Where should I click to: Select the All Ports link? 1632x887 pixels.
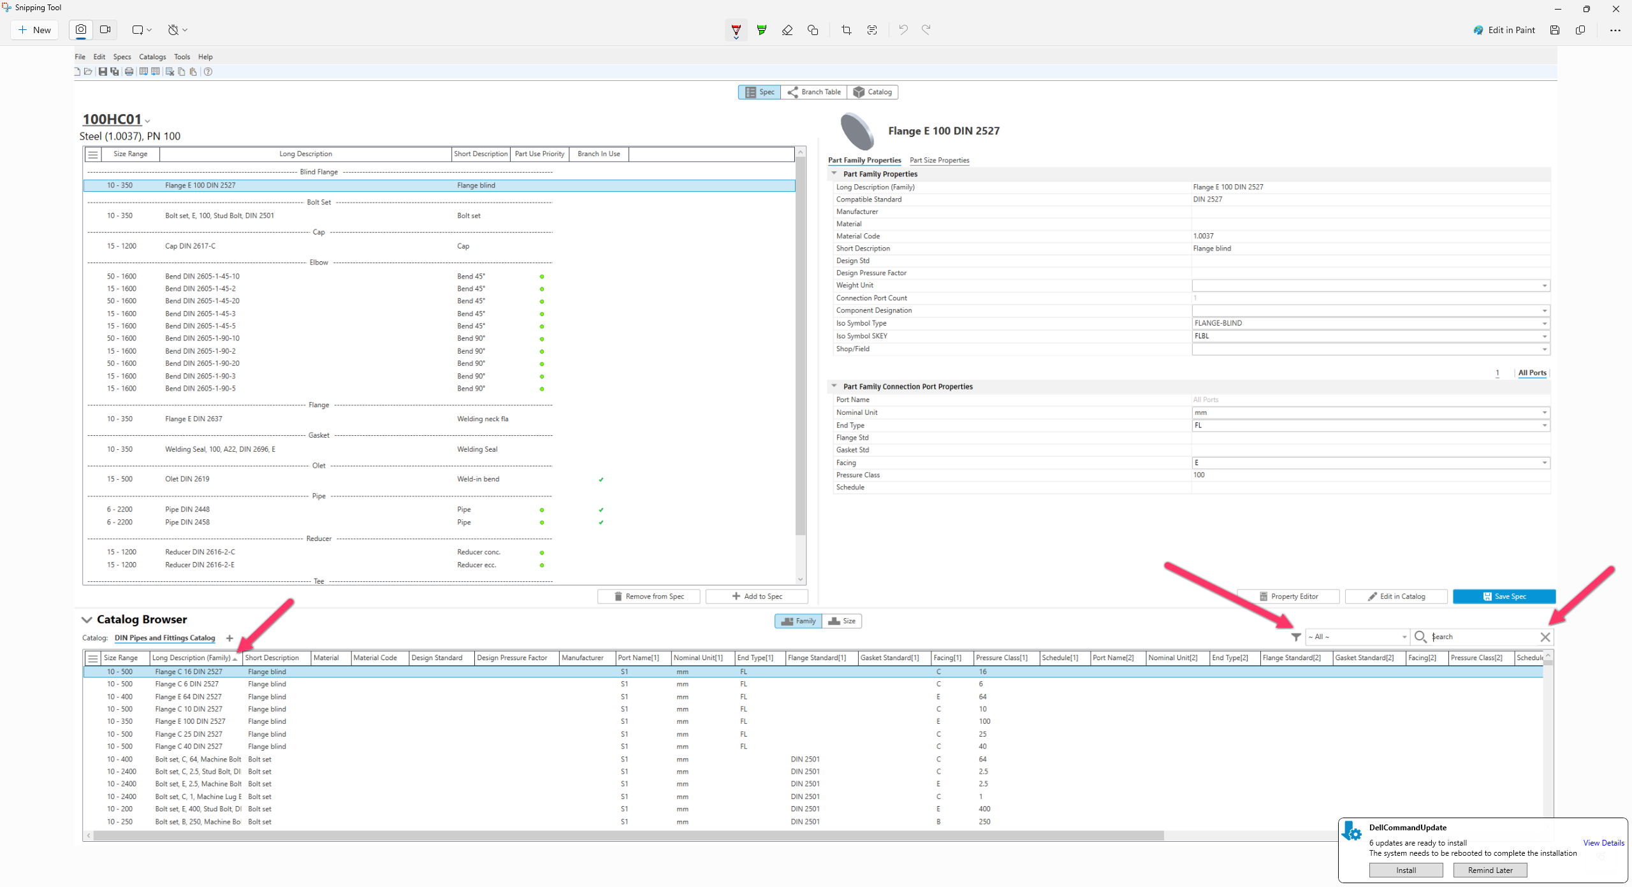click(1532, 373)
